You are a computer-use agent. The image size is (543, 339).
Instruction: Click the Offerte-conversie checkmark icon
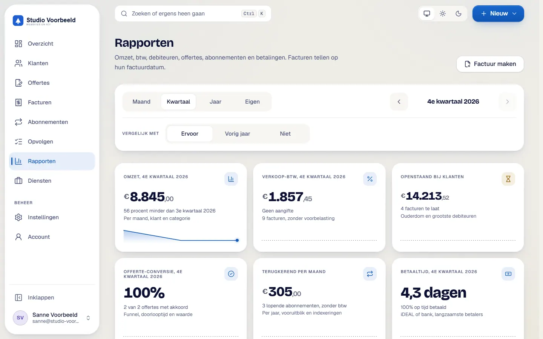[231, 274]
